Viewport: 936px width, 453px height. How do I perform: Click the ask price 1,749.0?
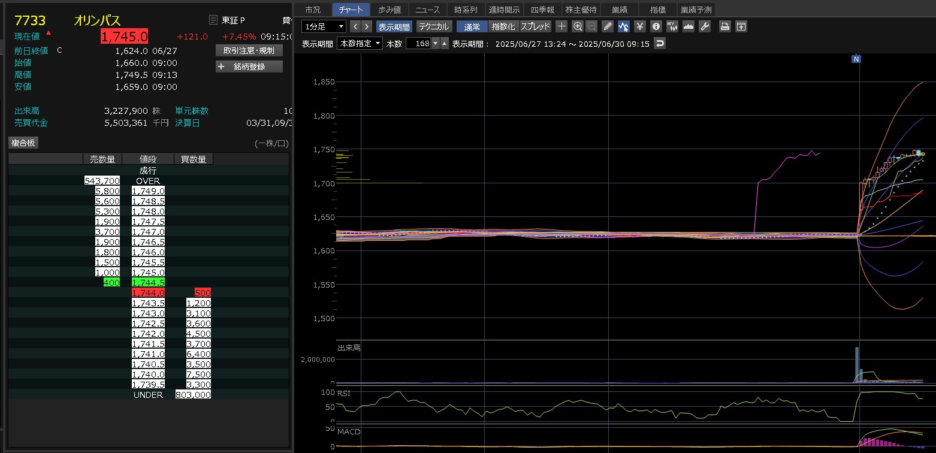click(148, 191)
